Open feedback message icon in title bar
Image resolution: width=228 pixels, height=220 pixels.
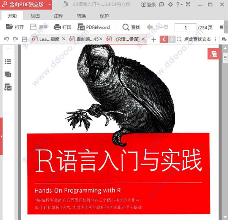161,5
